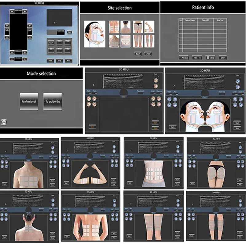Raise Power with blue up arrow on face treatment screen
Screen dimensions: 246x246
click(237, 81)
